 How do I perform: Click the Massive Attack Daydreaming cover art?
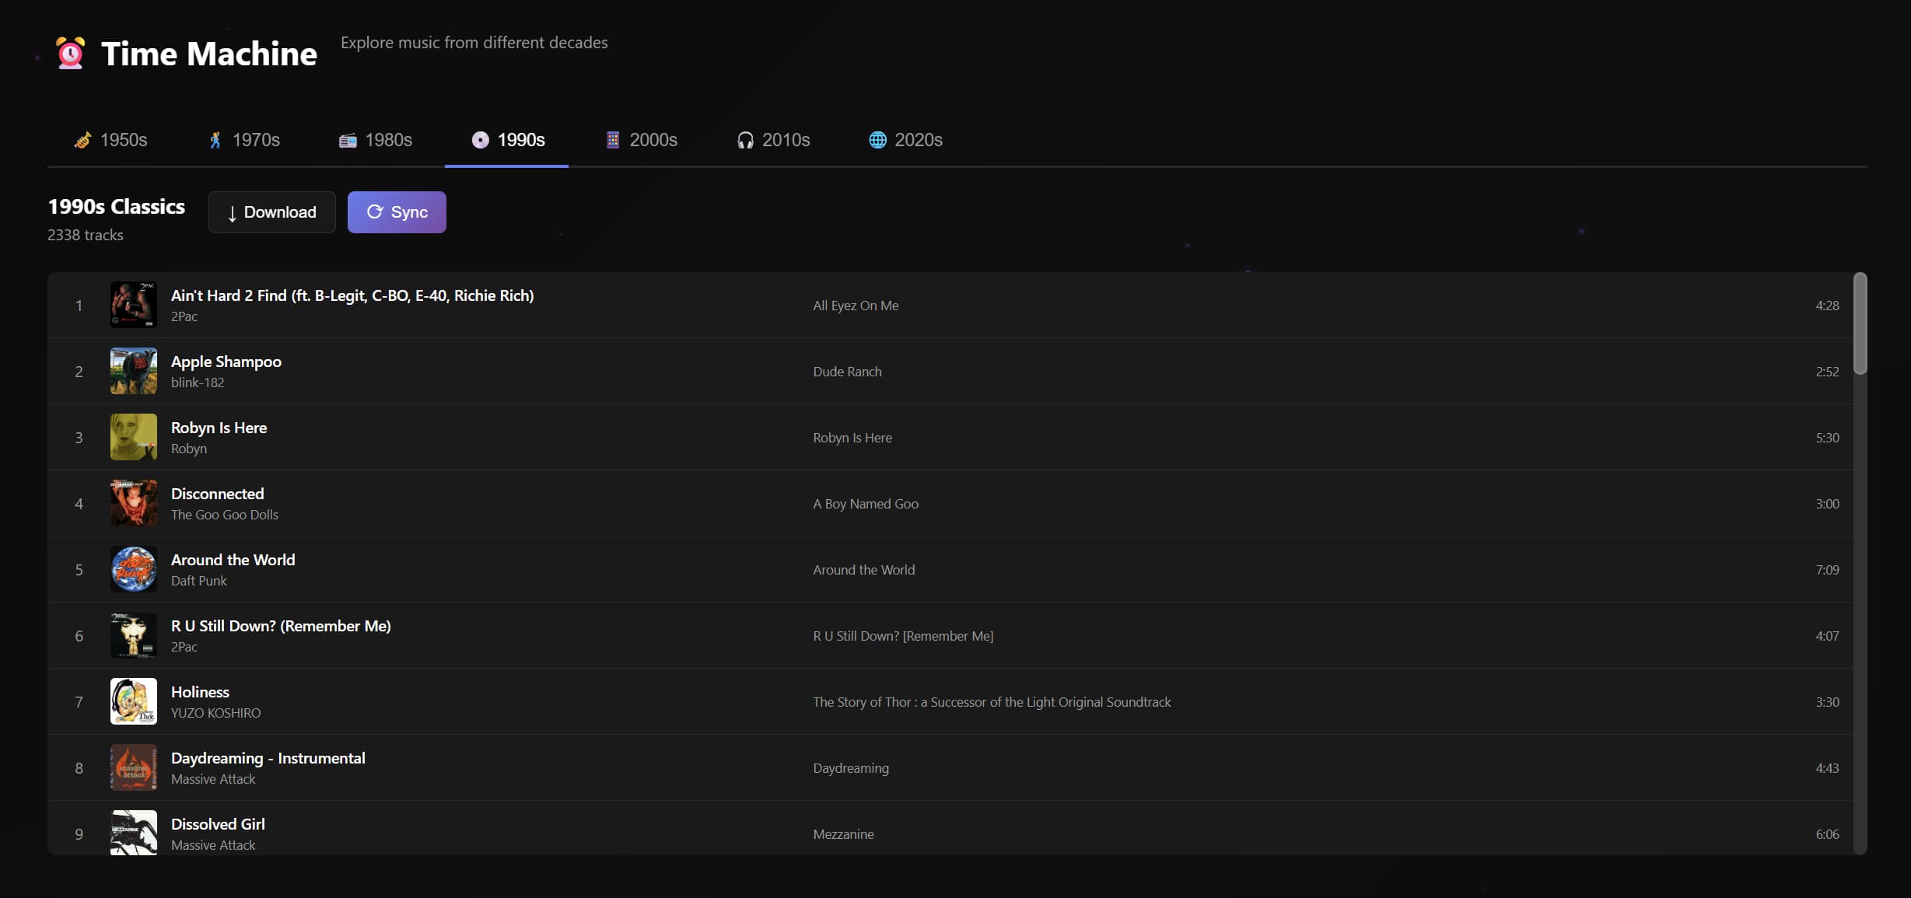coord(134,767)
